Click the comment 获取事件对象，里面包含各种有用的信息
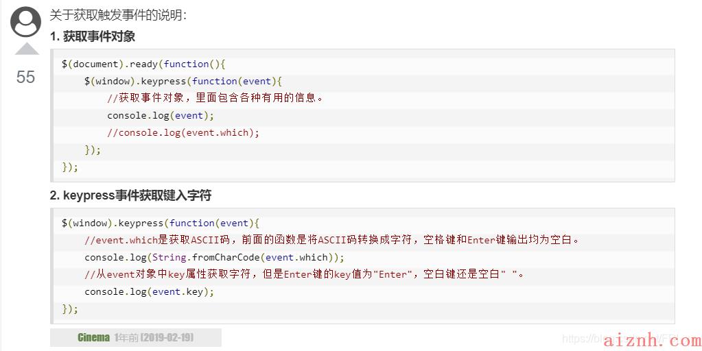 pyautogui.click(x=215, y=98)
